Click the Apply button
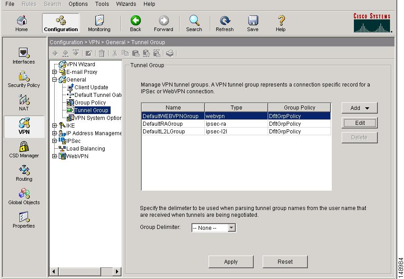Screen dimensions: 404x279 pos(231,261)
